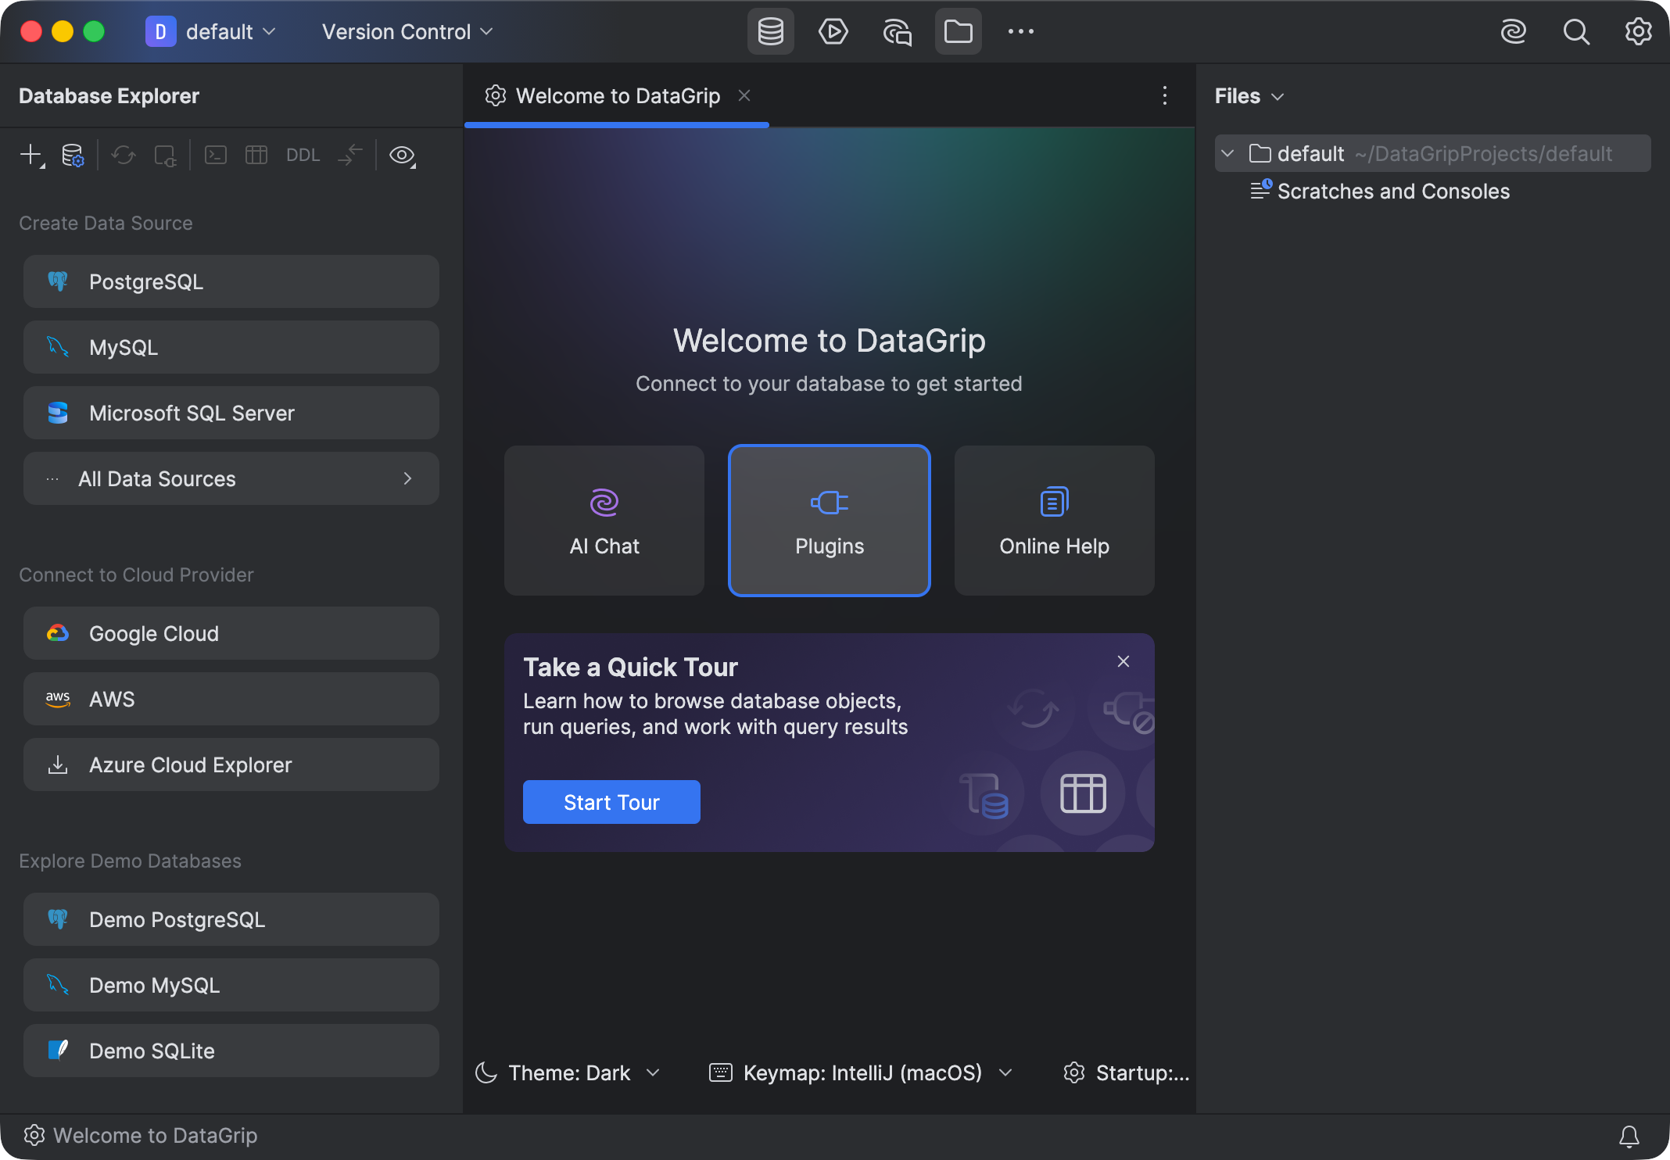
Task: Open the Services tool window icon
Action: point(833,32)
